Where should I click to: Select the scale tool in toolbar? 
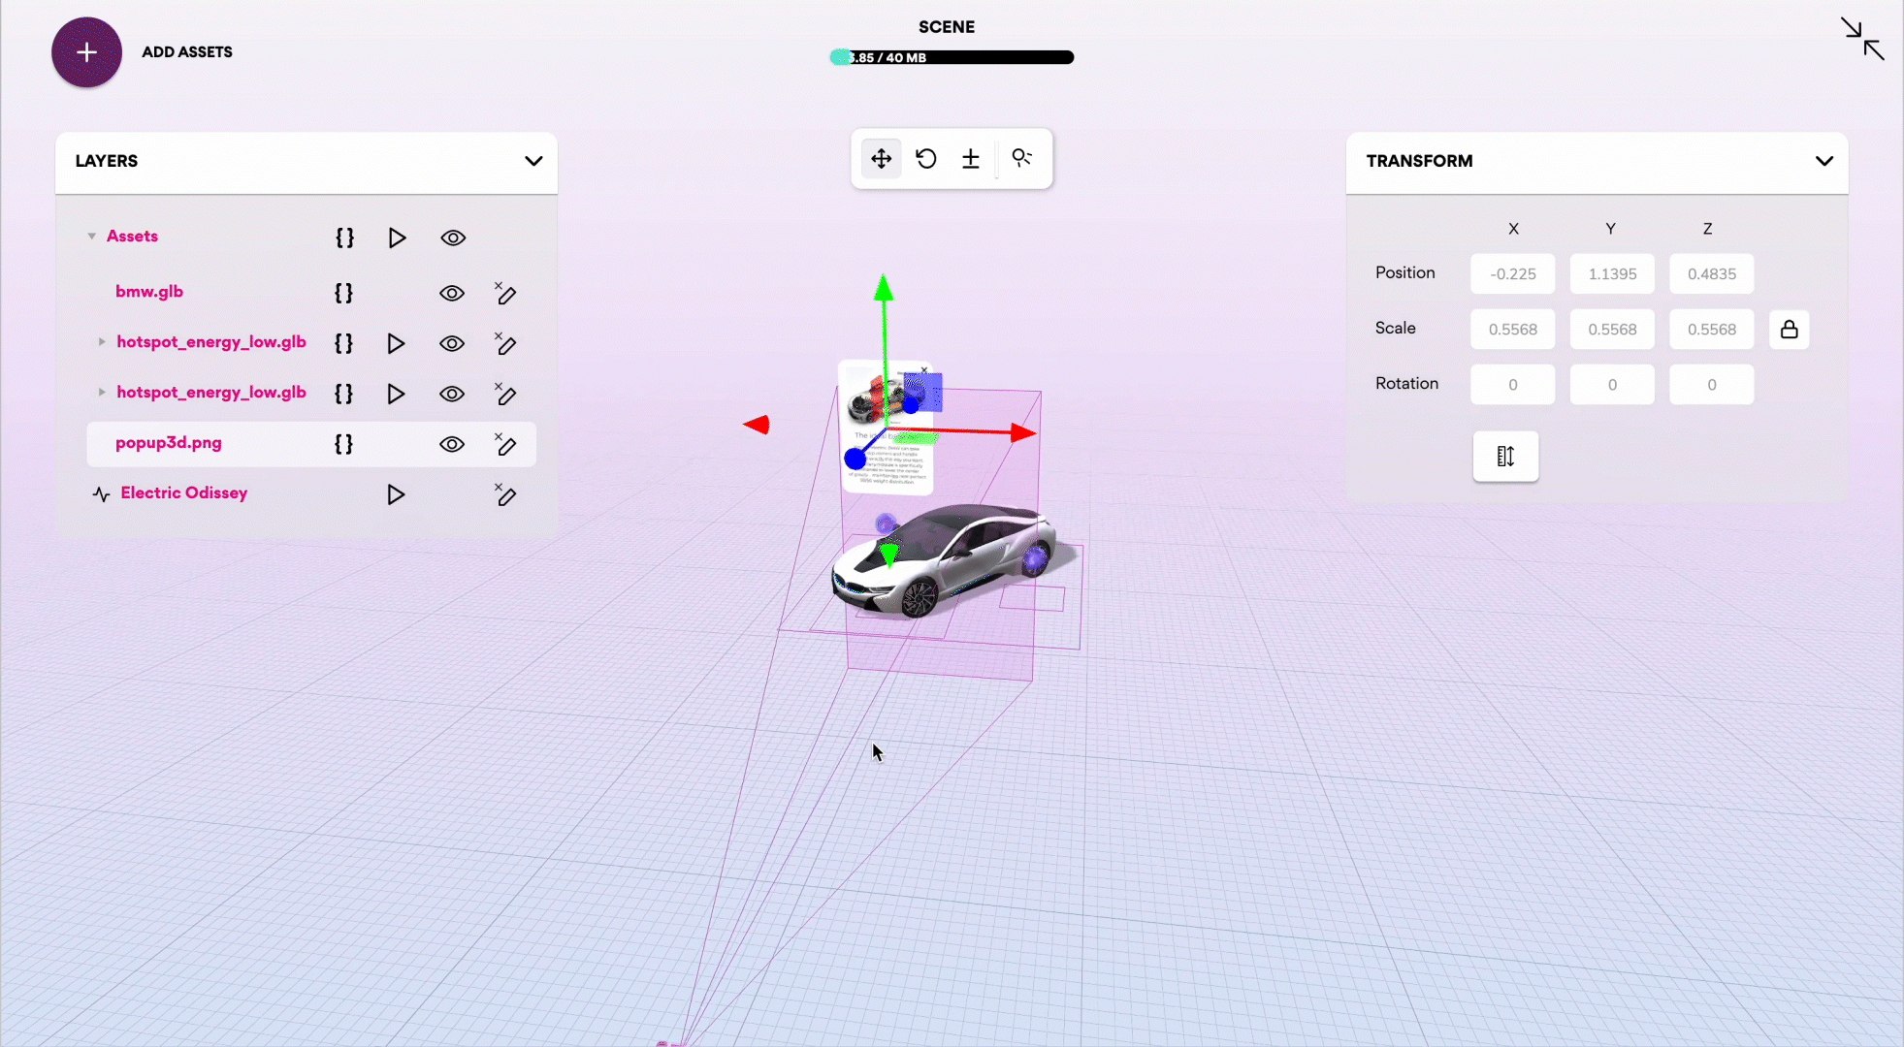click(971, 159)
